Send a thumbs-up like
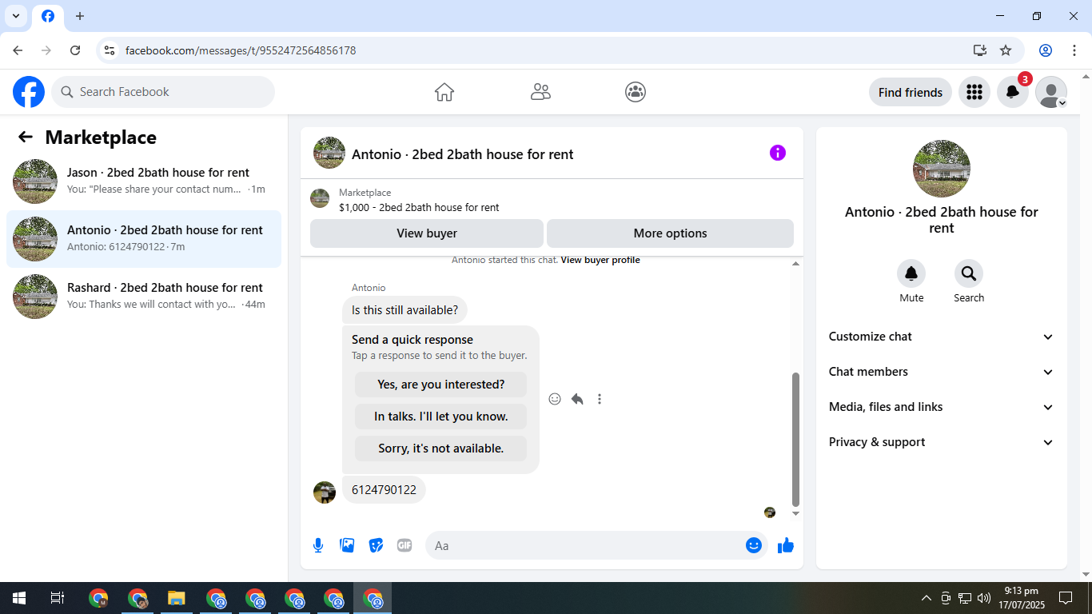1092x614 pixels. click(786, 545)
